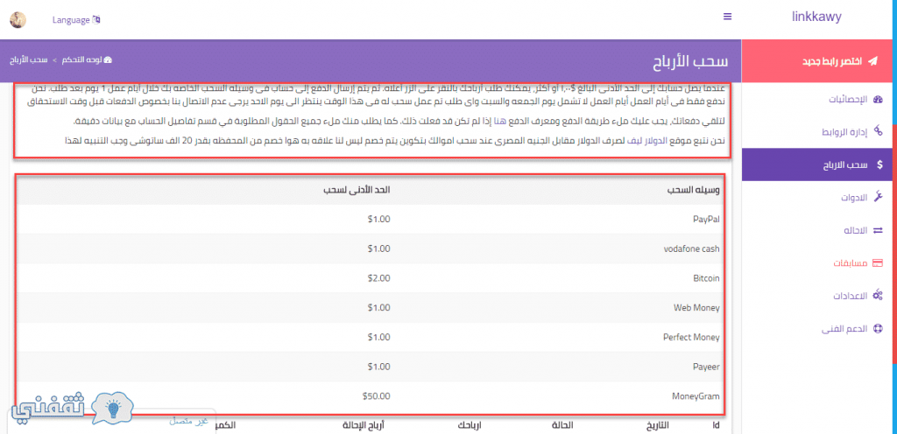Click the wrench icon beside الادوات
The image size is (897, 434).
tap(879, 198)
